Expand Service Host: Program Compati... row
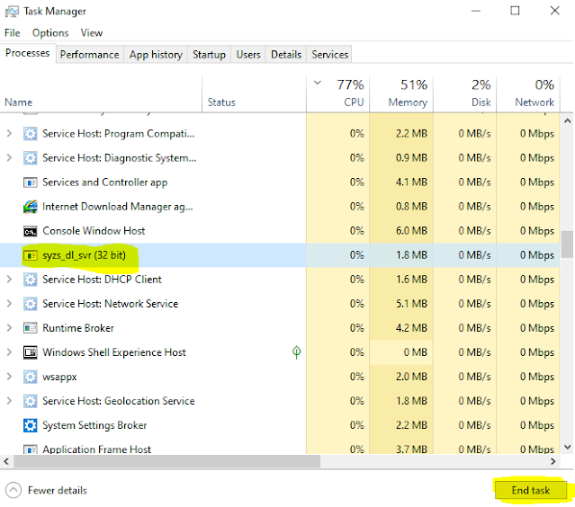The width and height of the screenshot is (575, 507). [x=10, y=134]
